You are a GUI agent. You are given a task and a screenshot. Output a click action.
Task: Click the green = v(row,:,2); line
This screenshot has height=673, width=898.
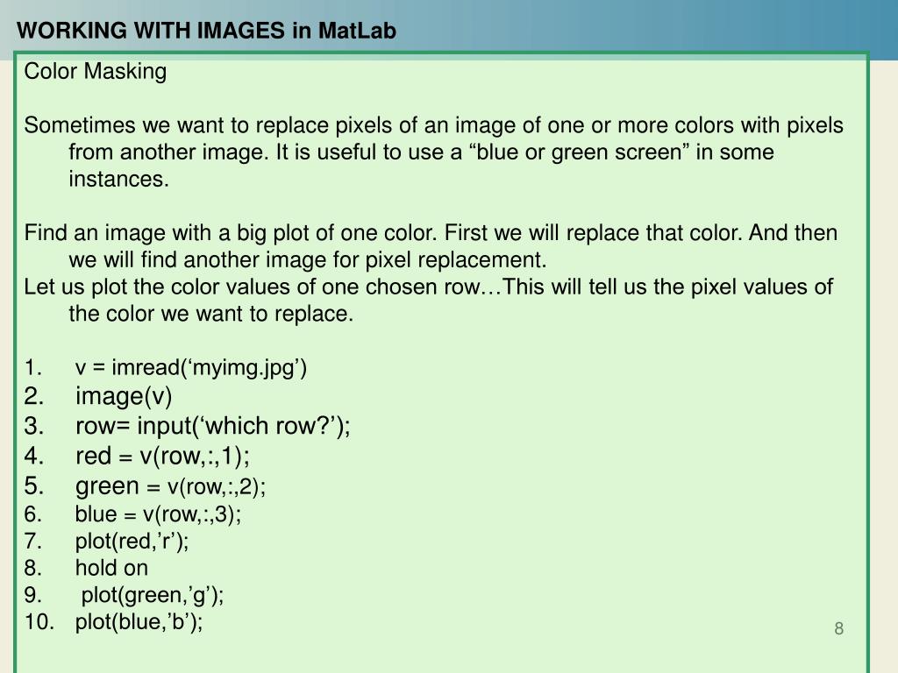click(x=171, y=485)
